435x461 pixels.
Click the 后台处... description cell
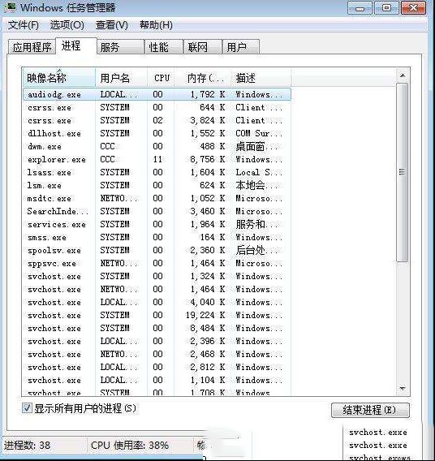(x=256, y=250)
